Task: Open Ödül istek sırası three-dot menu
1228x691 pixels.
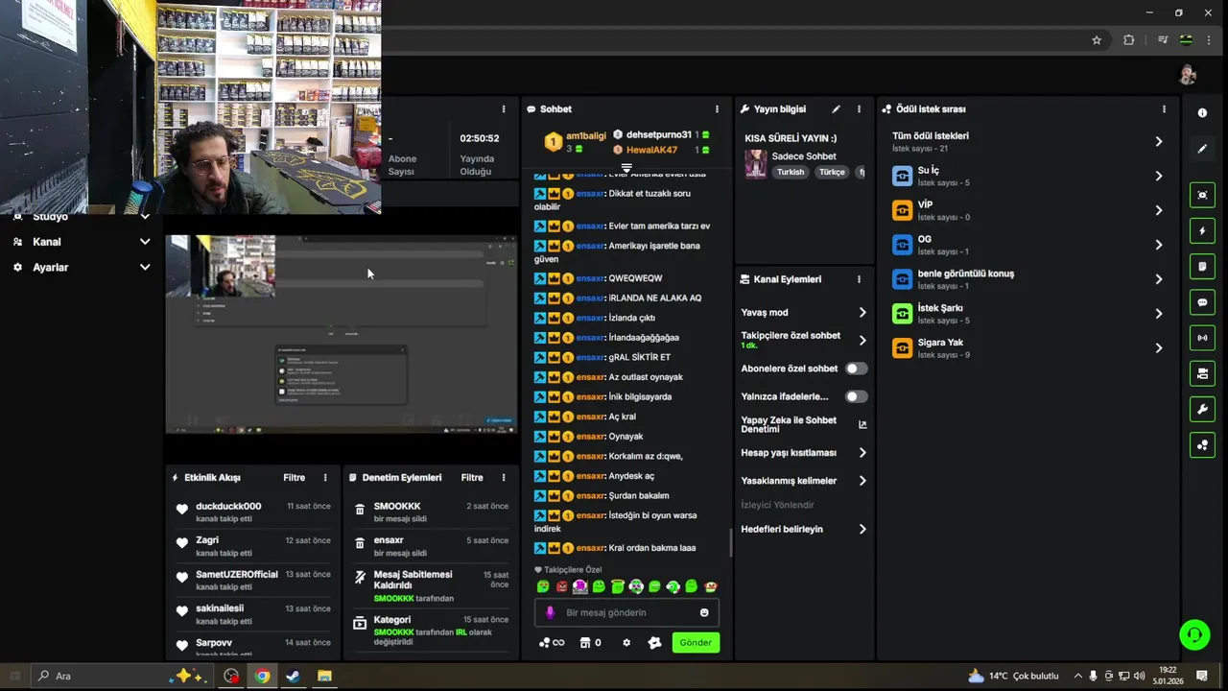Action: click(1164, 109)
